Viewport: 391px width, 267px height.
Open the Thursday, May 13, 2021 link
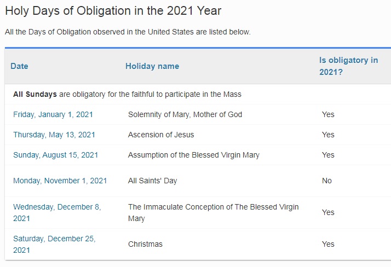54,135
